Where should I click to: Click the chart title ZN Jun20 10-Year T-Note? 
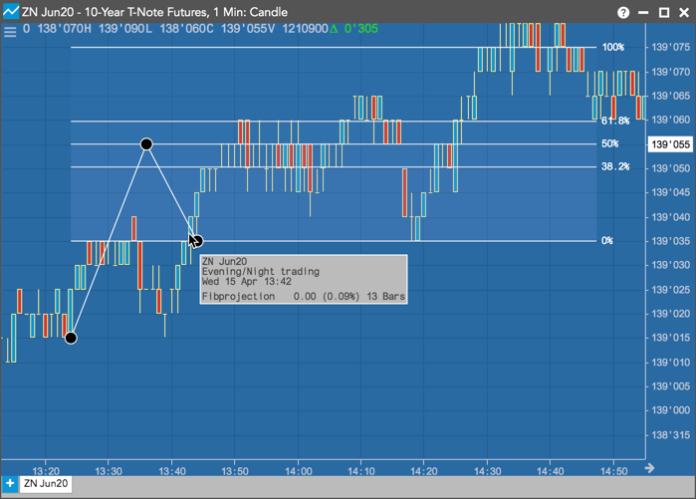tap(155, 12)
